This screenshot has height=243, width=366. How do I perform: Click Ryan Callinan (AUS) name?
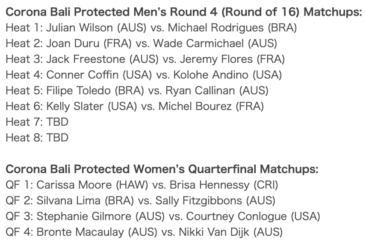click(x=217, y=91)
